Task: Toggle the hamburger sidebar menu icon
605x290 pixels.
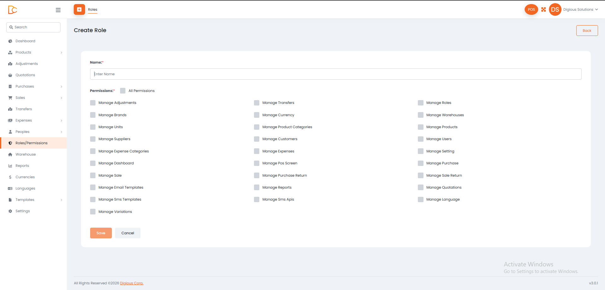Action: click(58, 10)
